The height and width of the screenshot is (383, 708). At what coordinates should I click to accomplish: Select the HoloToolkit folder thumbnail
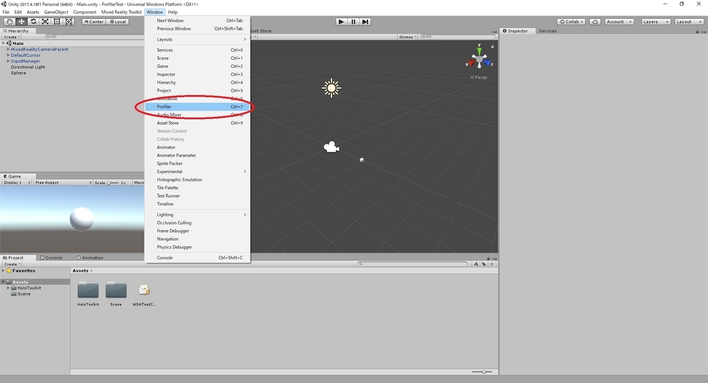pyautogui.click(x=88, y=290)
